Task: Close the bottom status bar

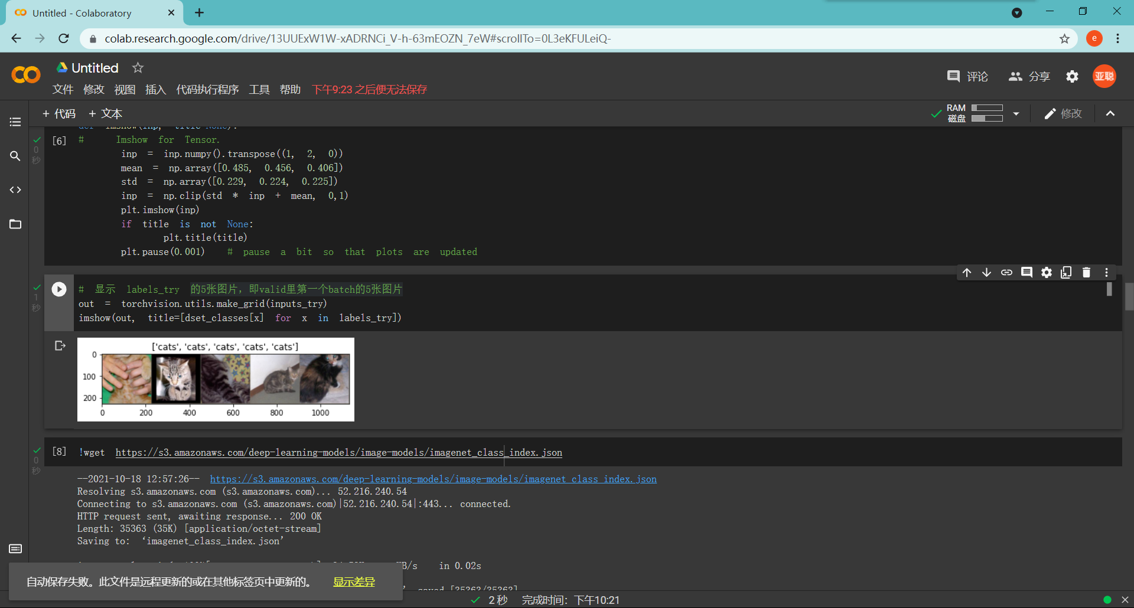Action: click(1125, 600)
